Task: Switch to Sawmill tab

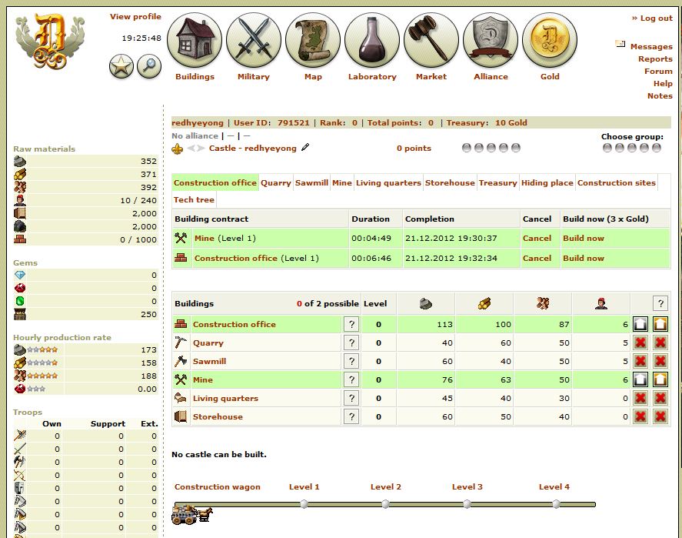Action: coord(311,183)
